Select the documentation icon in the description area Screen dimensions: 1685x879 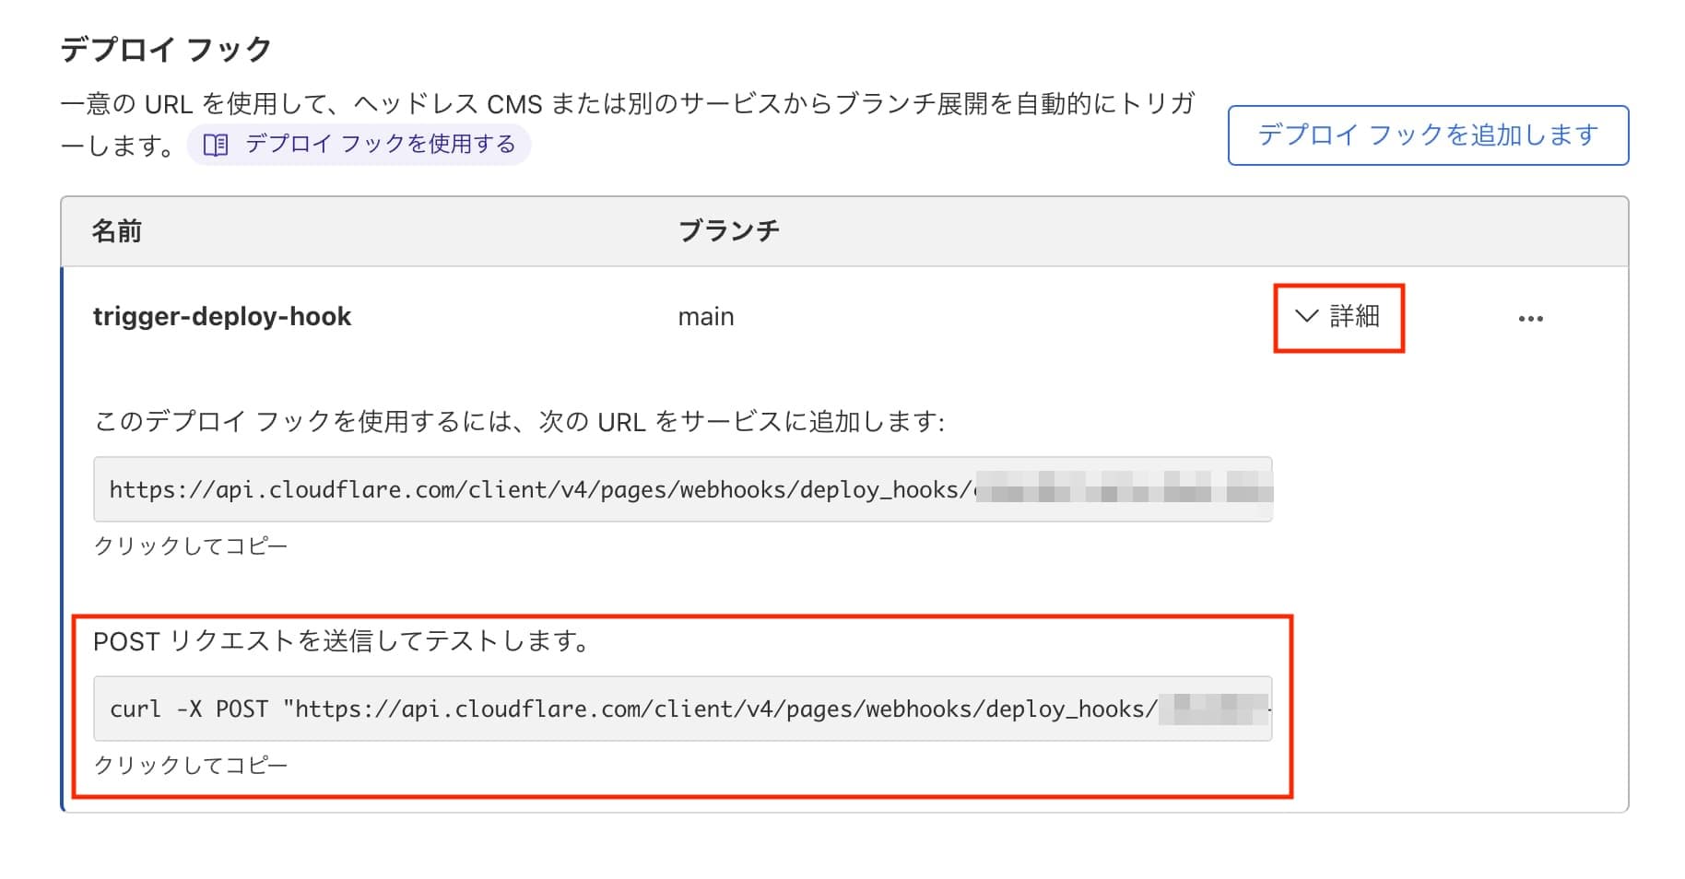pyautogui.click(x=215, y=144)
